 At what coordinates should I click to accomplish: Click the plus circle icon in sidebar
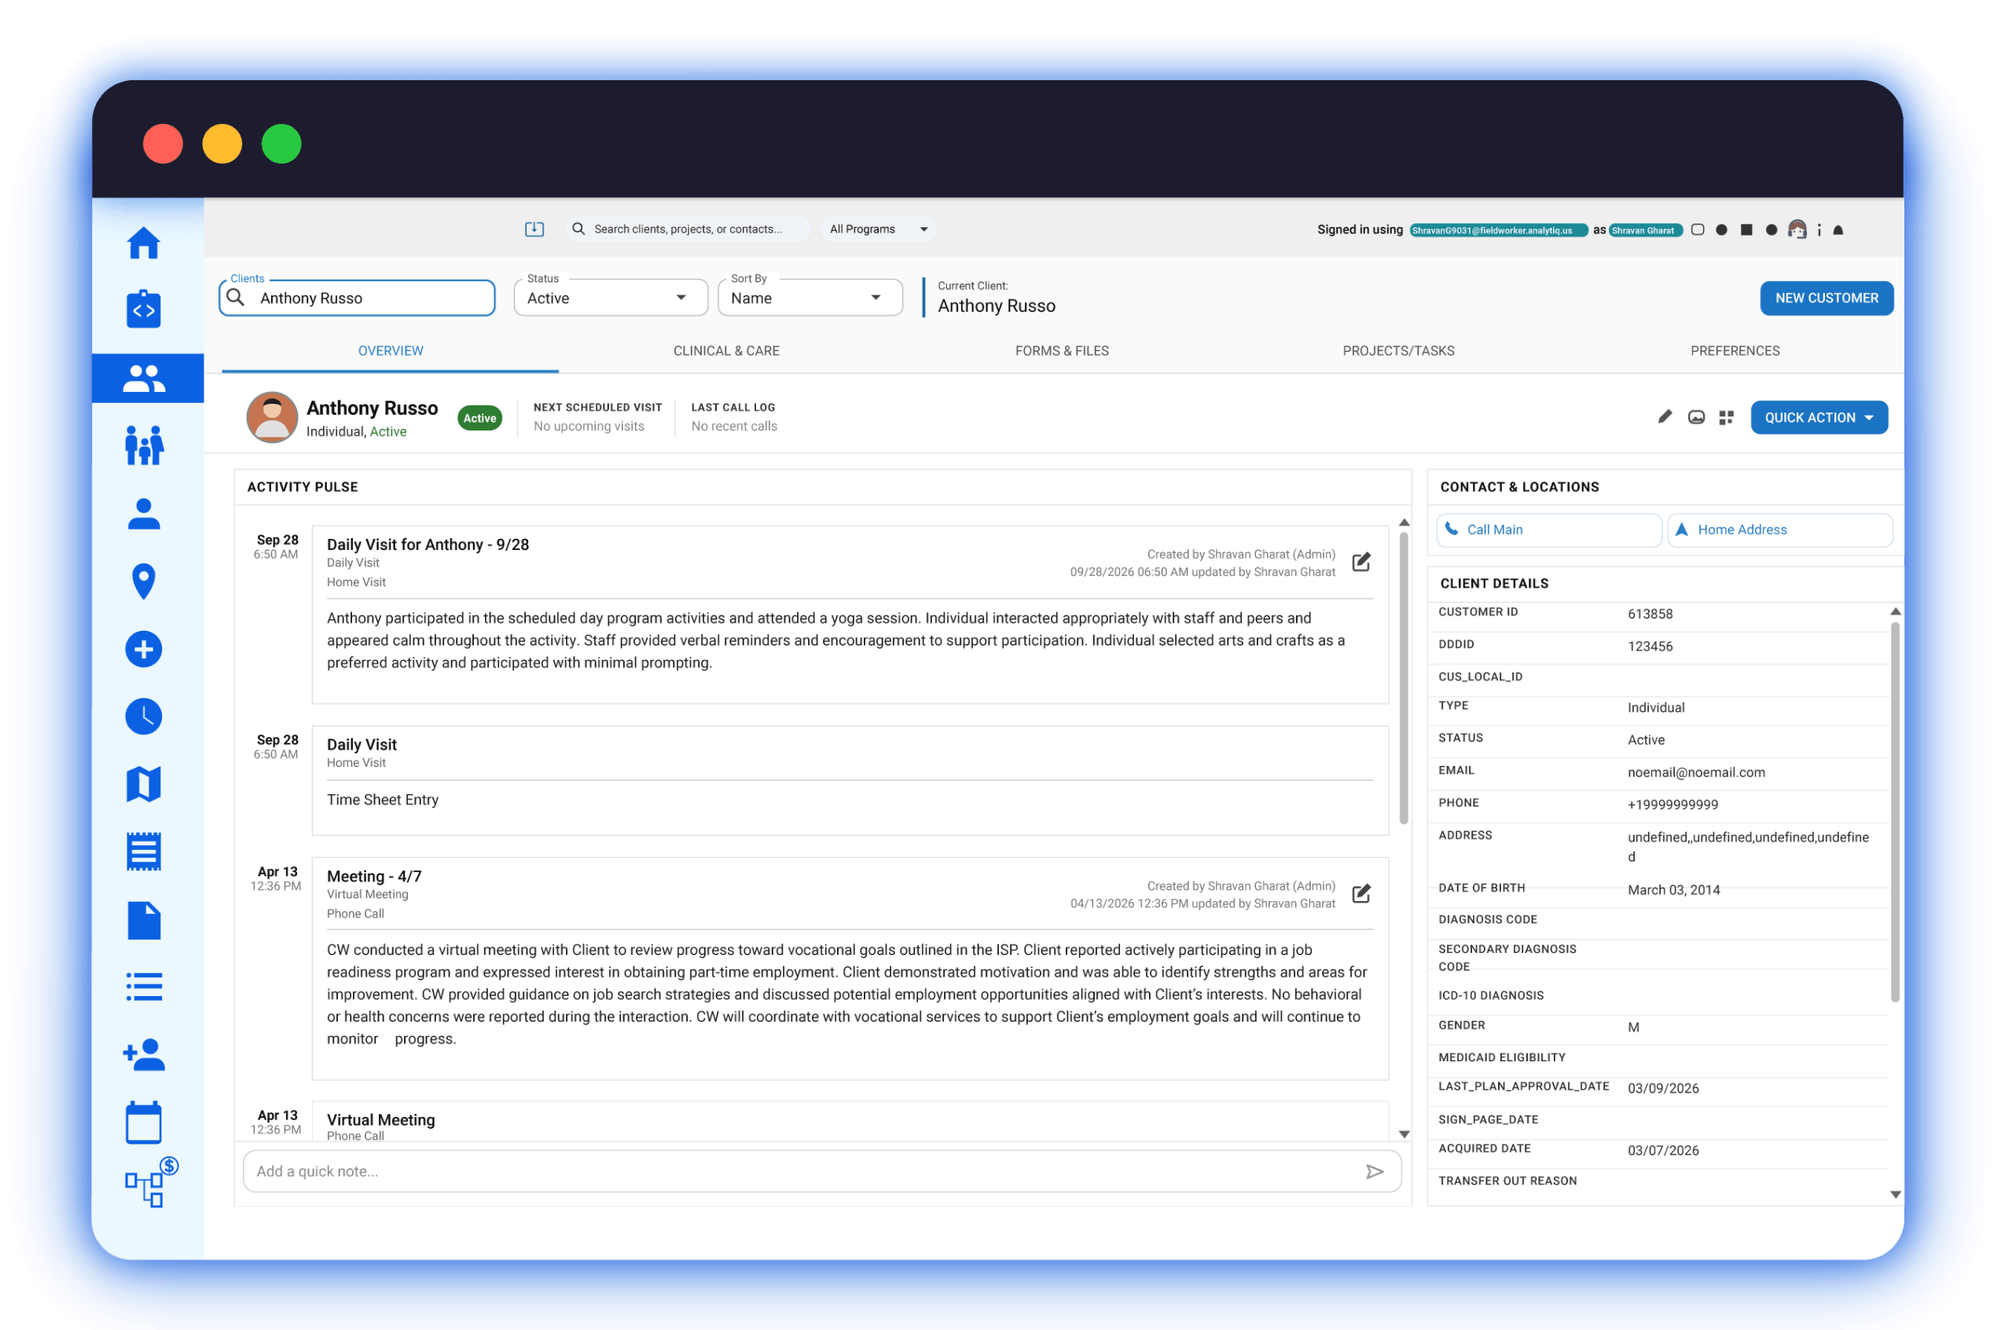point(143,650)
